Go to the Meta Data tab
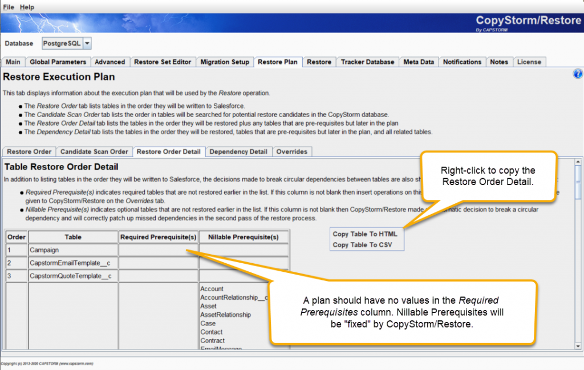This screenshot has height=370, width=584. point(419,62)
